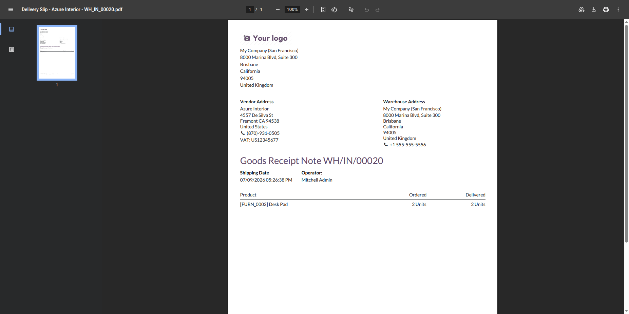Image resolution: width=629 pixels, height=314 pixels.
Task: Zoom in with the plus icon
Action: 307,9
